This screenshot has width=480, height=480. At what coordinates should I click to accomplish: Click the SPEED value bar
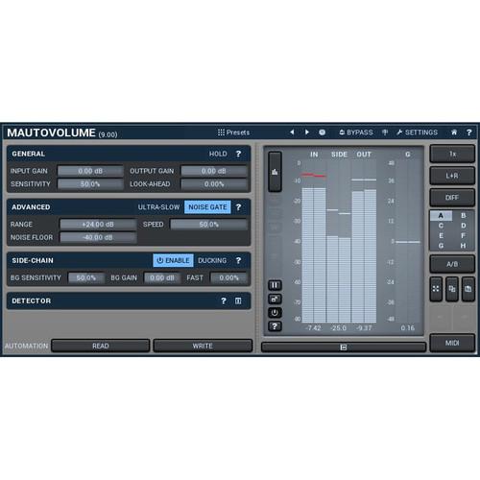point(208,225)
